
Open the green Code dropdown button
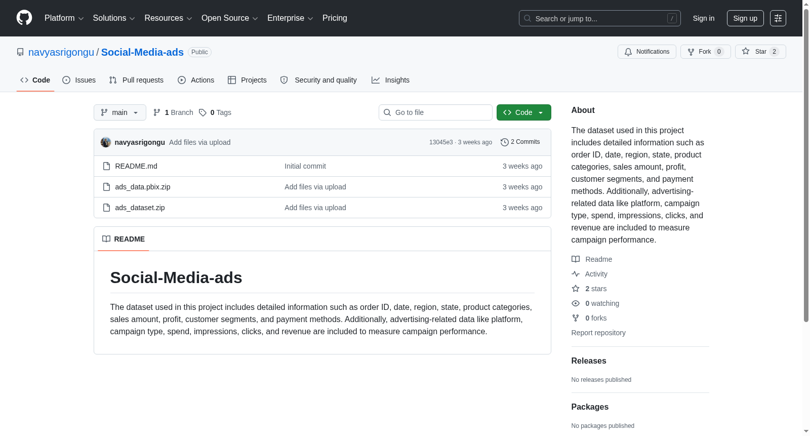pos(524,112)
